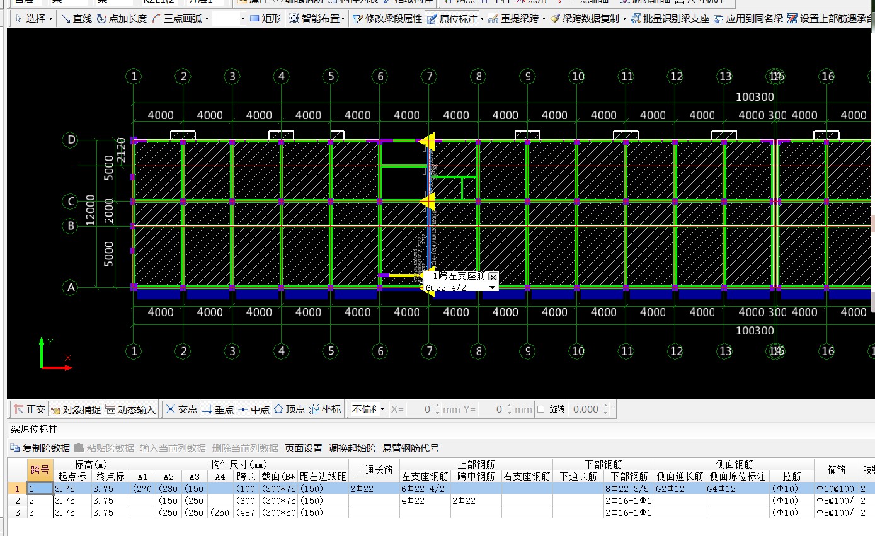Click the mid-span rebar cell in row 2
The image size is (875, 536).
coord(476,500)
